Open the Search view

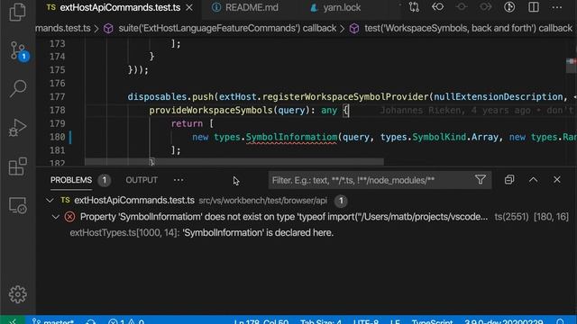[18, 89]
